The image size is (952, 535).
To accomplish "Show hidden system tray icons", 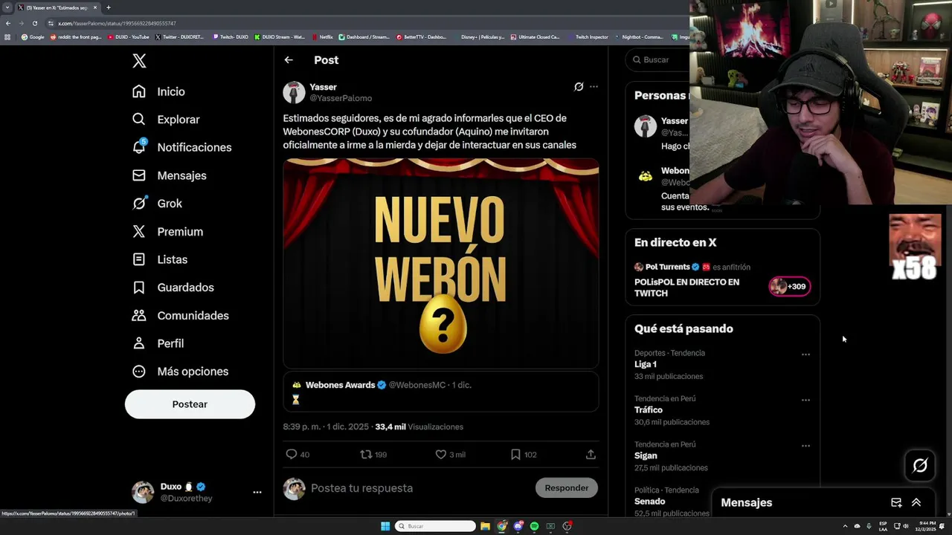I will [x=845, y=526].
